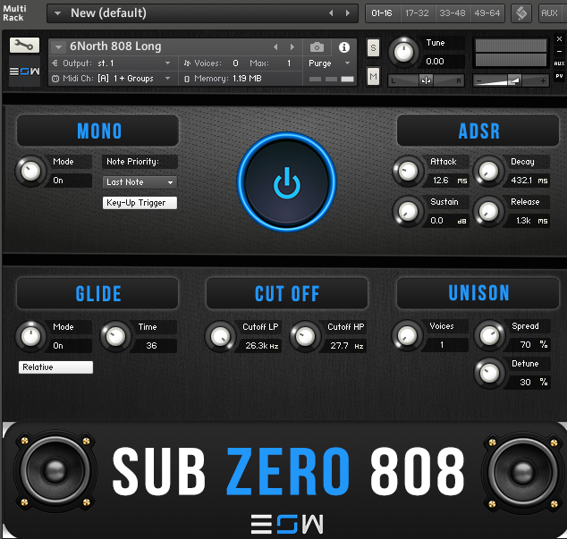
Task: Click the Decay knob
Action: point(488,172)
